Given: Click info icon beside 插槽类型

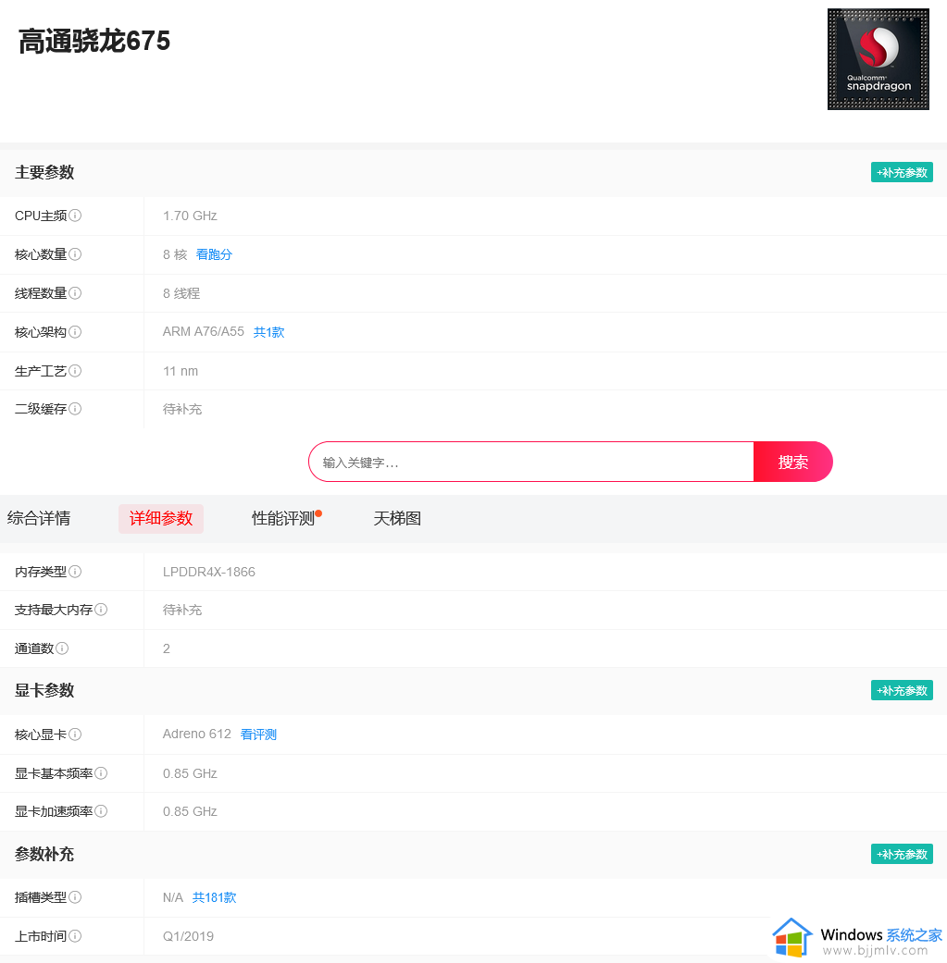Looking at the screenshot, I should [75, 897].
